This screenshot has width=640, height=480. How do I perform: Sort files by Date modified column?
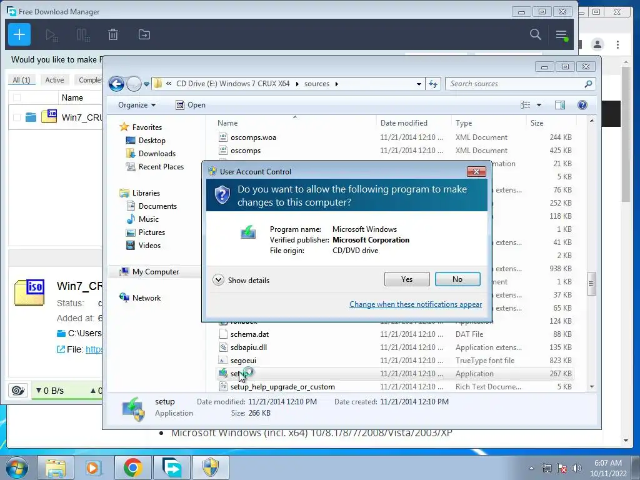point(414,123)
